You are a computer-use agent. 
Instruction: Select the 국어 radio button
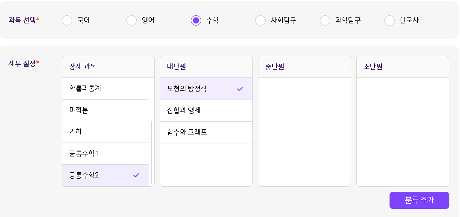point(67,20)
